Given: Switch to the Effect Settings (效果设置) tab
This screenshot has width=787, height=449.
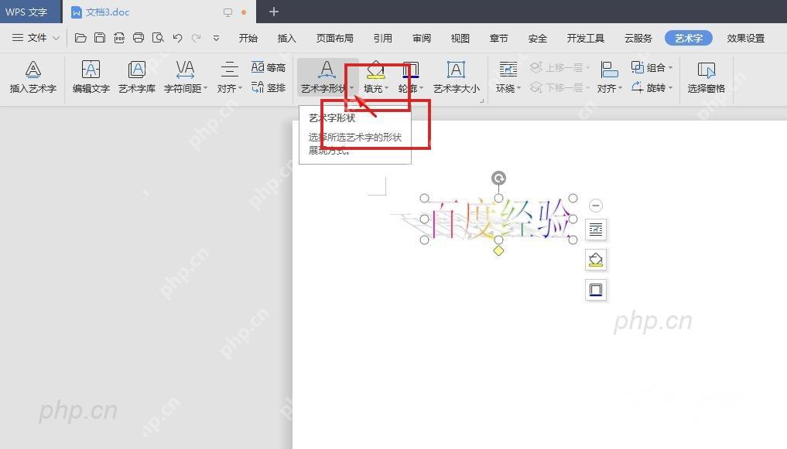Looking at the screenshot, I should click(746, 38).
